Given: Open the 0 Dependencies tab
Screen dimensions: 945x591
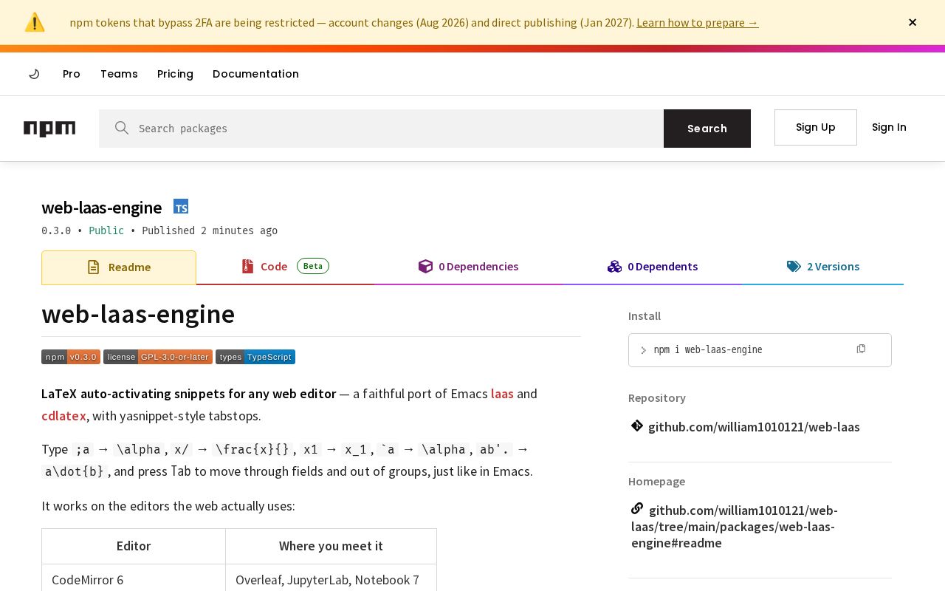Looking at the screenshot, I should (x=468, y=267).
